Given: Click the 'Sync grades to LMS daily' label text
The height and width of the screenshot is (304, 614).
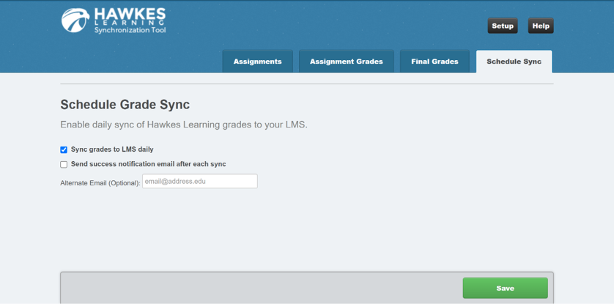Looking at the screenshot, I should point(112,149).
